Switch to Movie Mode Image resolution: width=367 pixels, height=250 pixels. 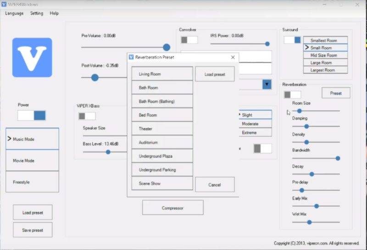coord(32,161)
